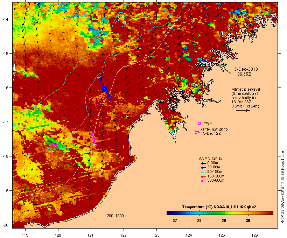Click latitude axis label -19
Image resolution: width=287 pixels, height=238 pixels.
pos(5,191)
